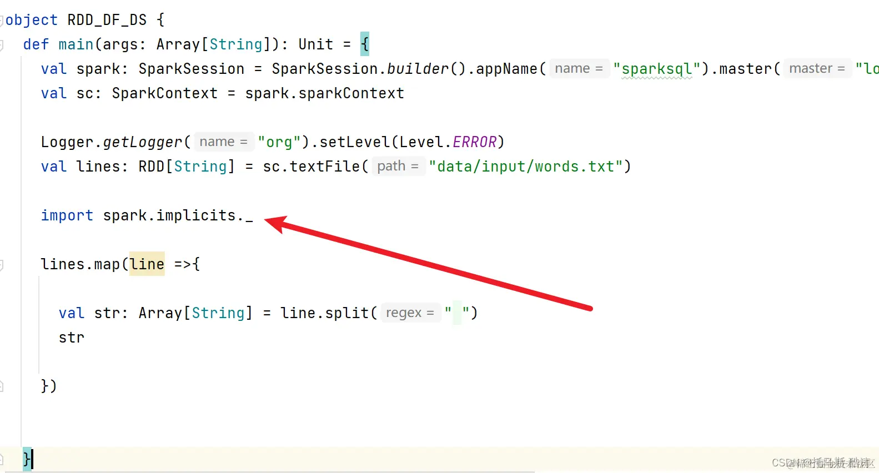Collapse the def main method fold marker

(x=2, y=45)
